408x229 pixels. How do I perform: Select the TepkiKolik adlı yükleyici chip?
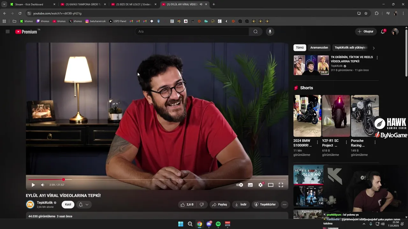(351, 48)
